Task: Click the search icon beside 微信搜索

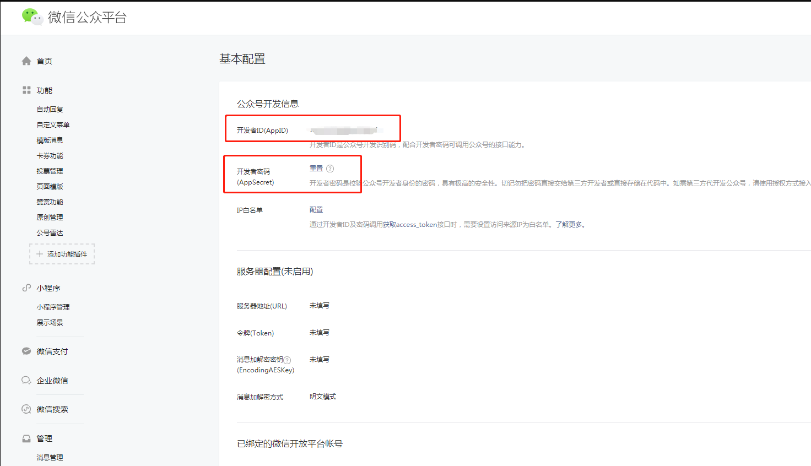Action: pyautogui.click(x=26, y=409)
